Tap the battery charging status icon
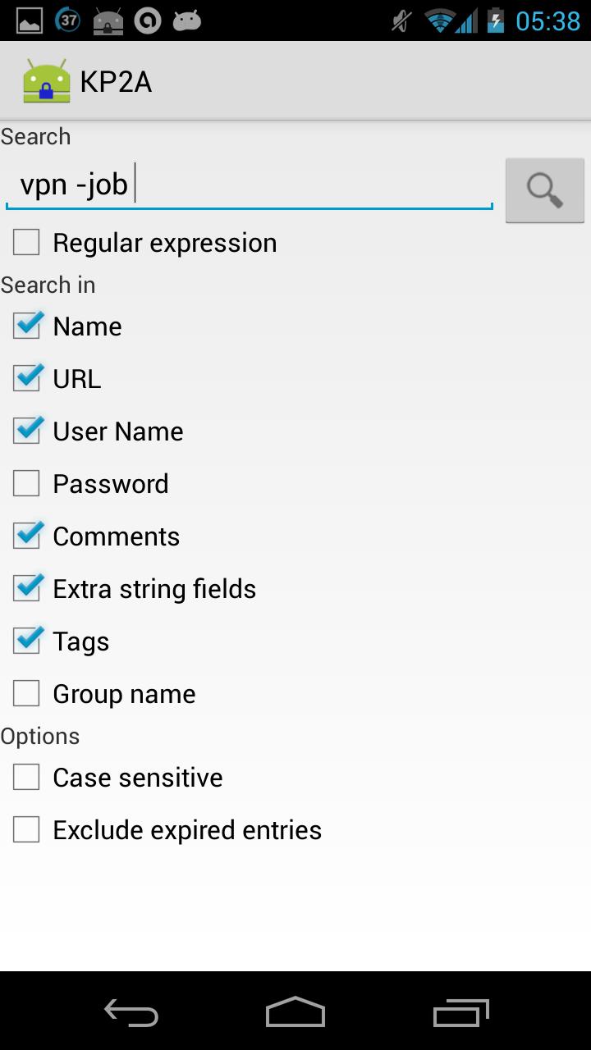The width and height of the screenshot is (591, 1050). click(x=495, y=21)
